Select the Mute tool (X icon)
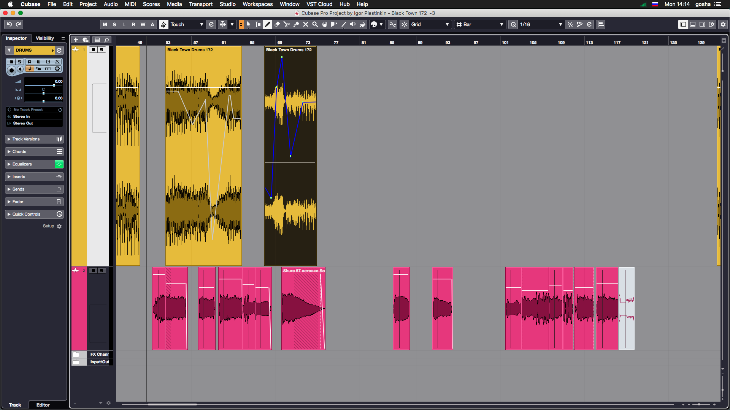 [x=306, y=24]
